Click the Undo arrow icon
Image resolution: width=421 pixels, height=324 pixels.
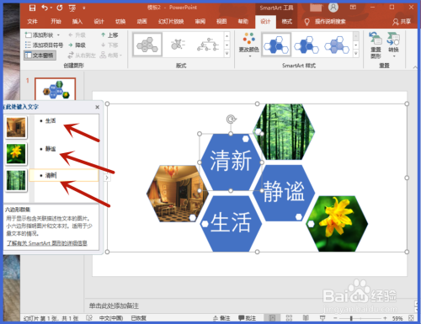click(x=45, y=8)
